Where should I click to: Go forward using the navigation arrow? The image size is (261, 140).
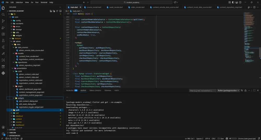[x=88, y=2]
